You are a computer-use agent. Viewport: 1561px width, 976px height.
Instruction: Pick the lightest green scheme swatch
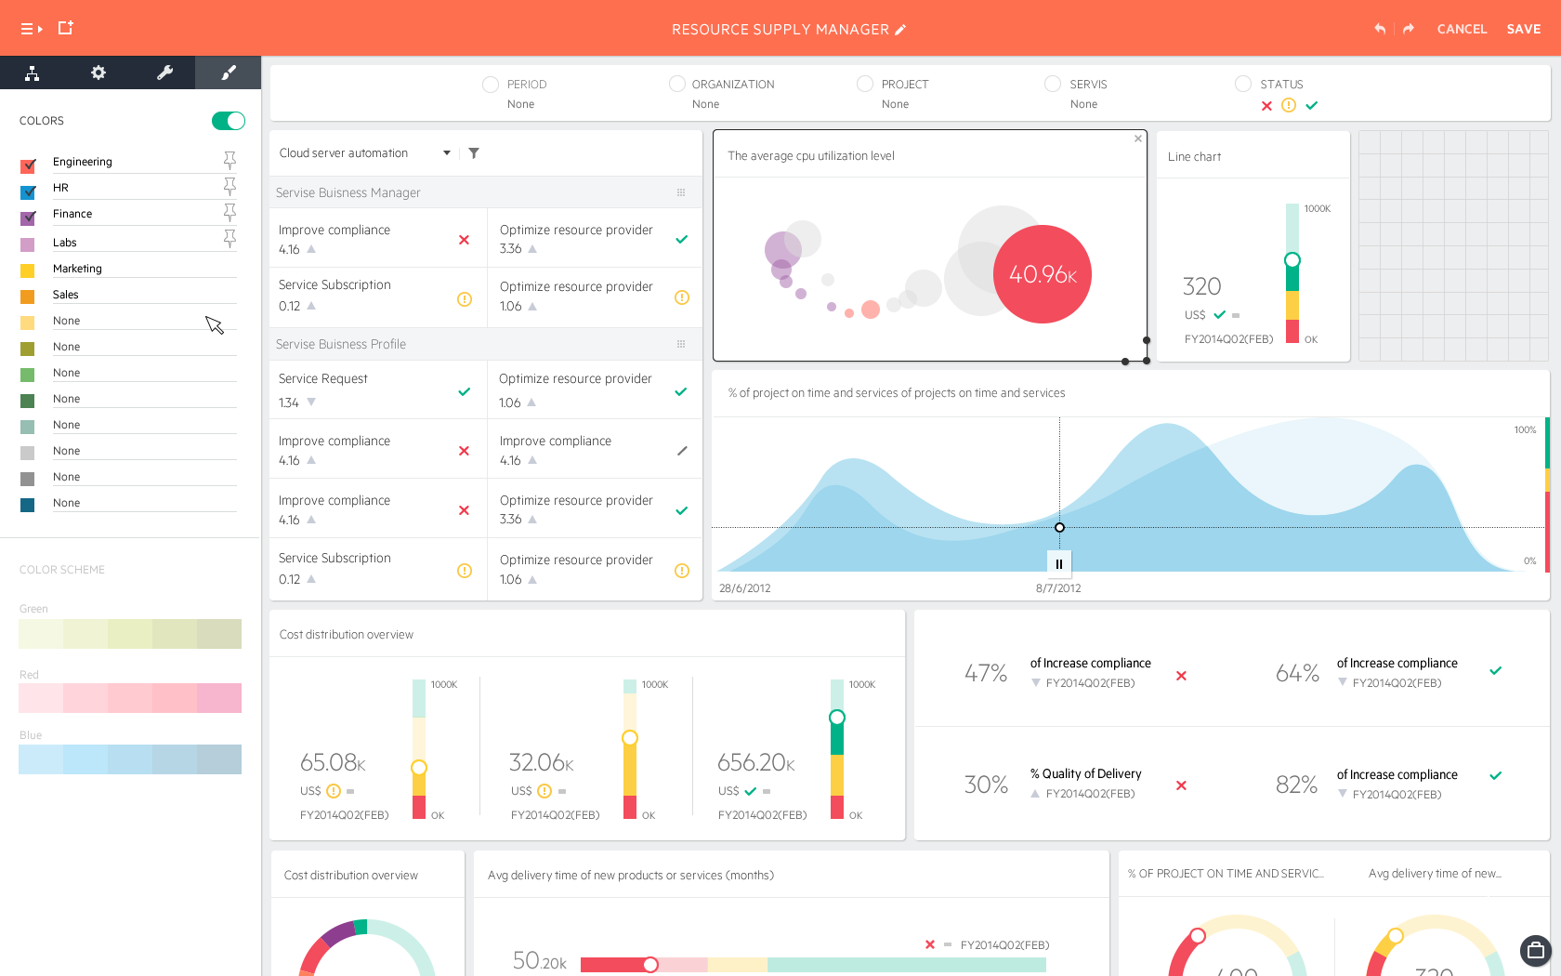(41, 634)
